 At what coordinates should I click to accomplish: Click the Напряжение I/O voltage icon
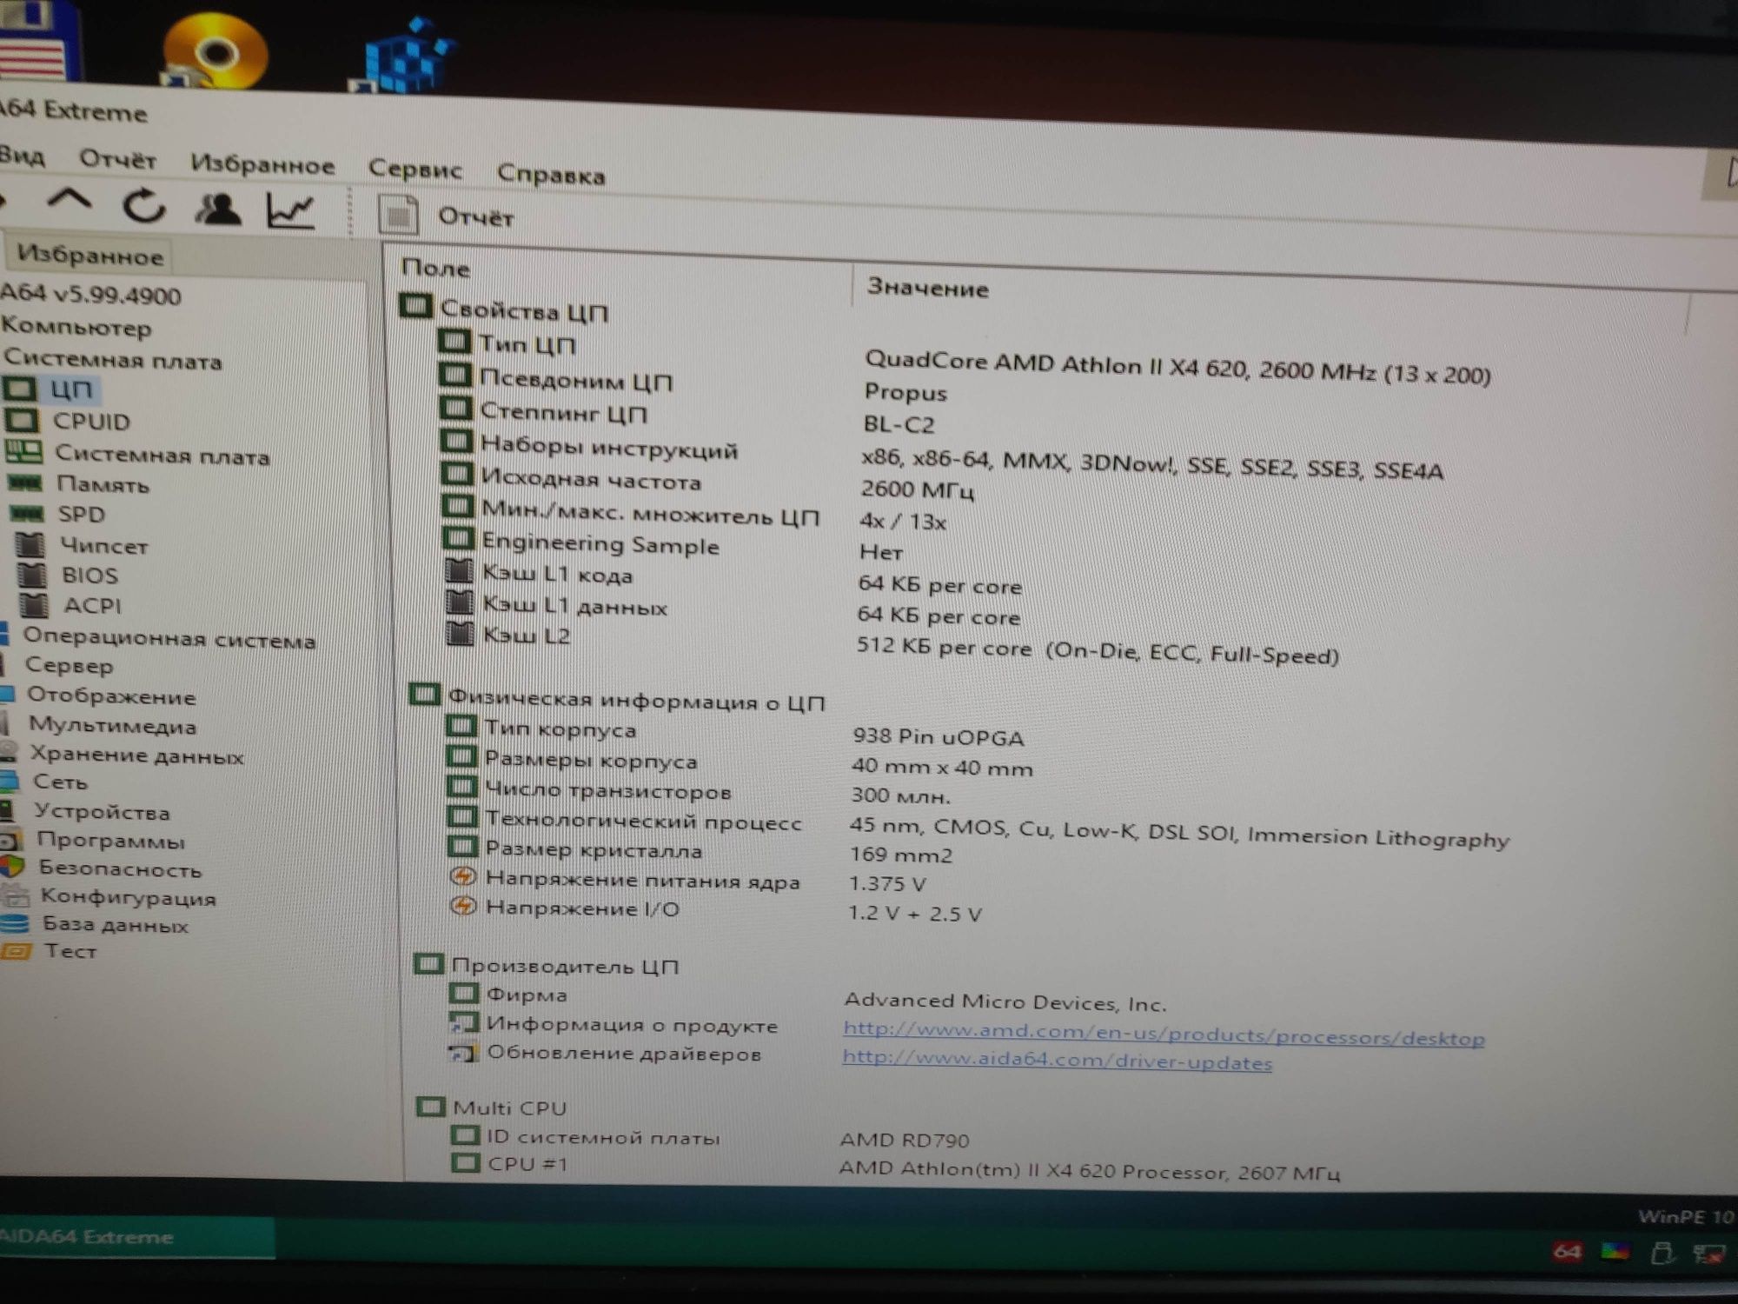464,905
